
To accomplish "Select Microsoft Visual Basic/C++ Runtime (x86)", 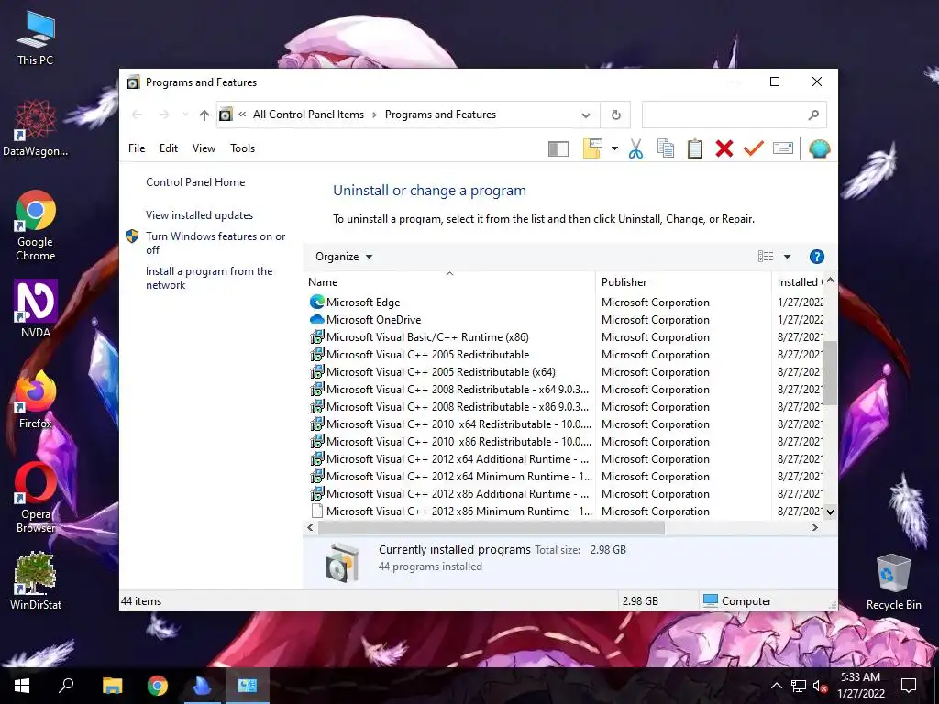I will pos(427,337).
